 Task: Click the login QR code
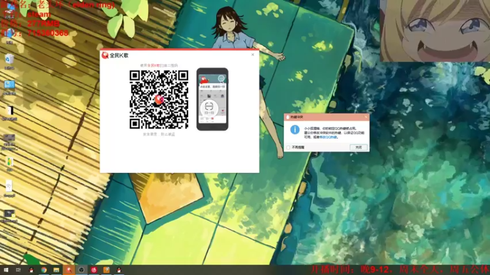click(159, 99)
